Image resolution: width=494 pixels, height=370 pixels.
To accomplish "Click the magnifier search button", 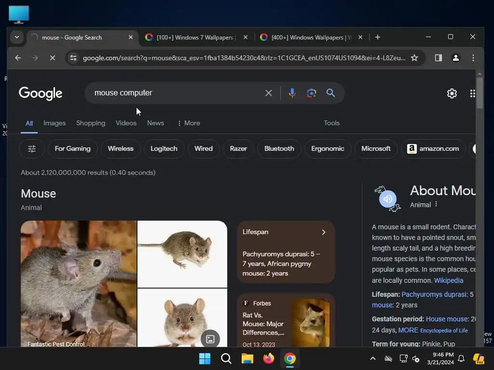I will coord(330,93).
